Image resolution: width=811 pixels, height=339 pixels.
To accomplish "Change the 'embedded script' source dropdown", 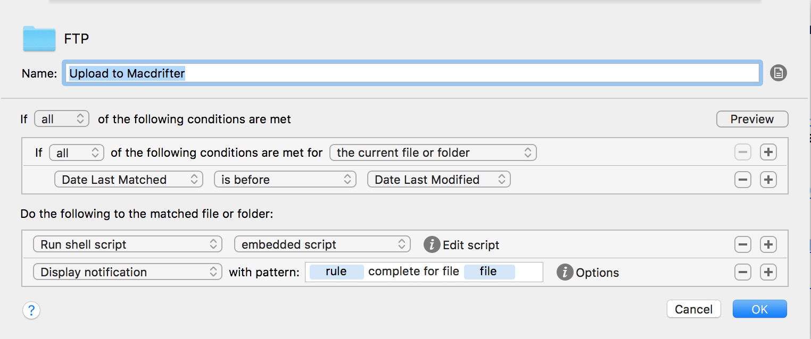I will [322, 244].
